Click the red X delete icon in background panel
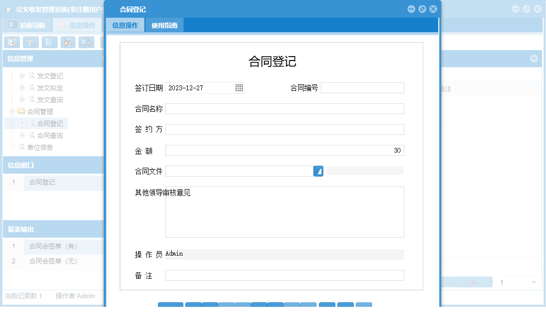546x325 pixels. coord(473,282)
